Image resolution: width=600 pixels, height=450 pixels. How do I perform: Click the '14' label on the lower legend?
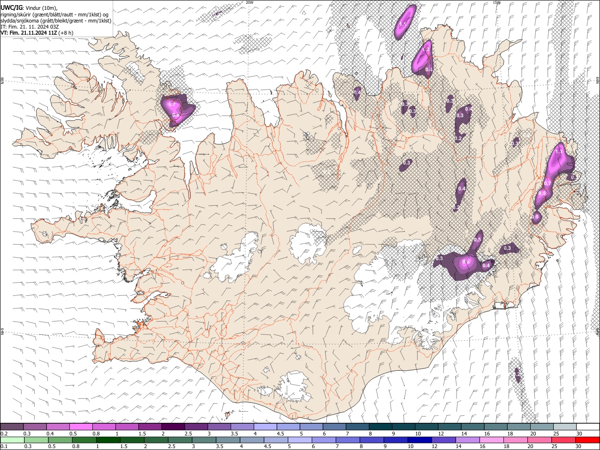(459, 446)
